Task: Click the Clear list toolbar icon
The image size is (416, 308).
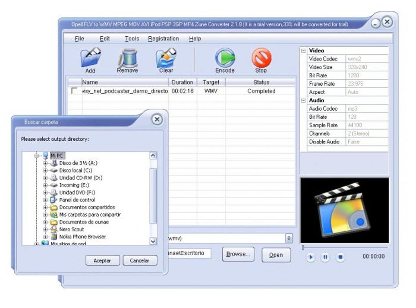Action: coord(166,57)
